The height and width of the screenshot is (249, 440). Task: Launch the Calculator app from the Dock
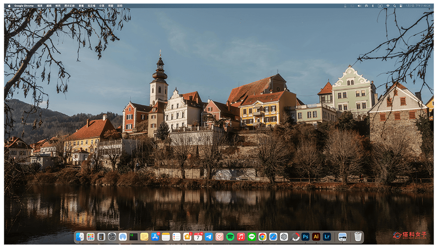[x=101, y=237]
